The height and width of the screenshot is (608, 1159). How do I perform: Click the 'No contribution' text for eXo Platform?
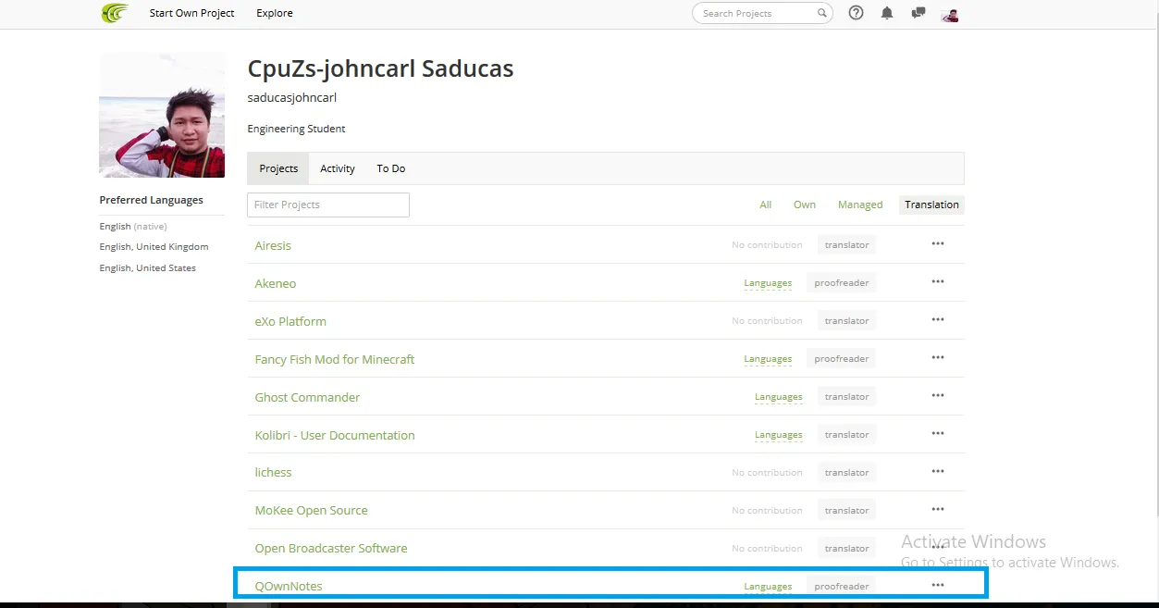[x=767, y=321]
